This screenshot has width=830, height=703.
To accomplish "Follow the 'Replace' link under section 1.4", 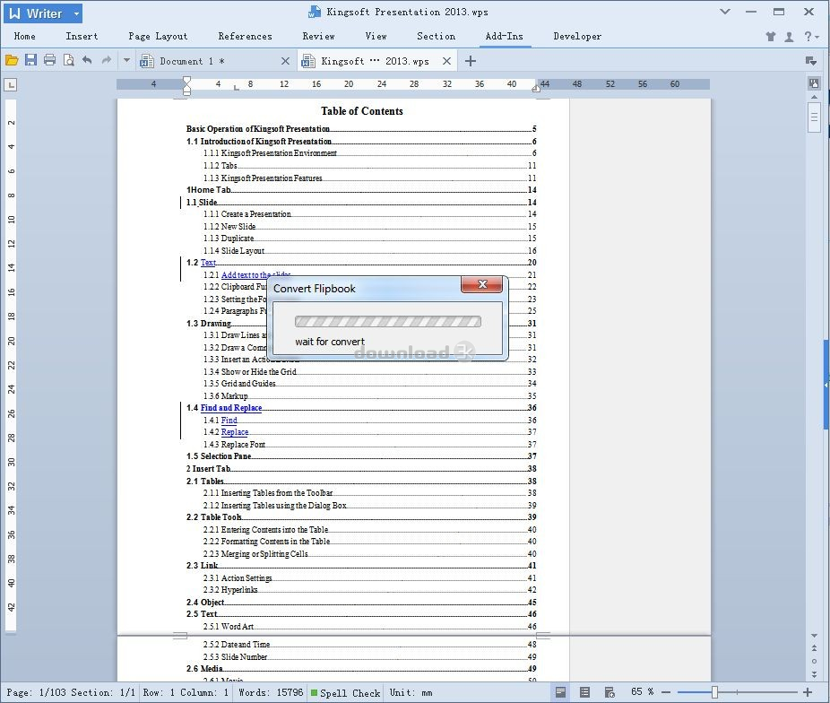I will [x=235, y=432].
